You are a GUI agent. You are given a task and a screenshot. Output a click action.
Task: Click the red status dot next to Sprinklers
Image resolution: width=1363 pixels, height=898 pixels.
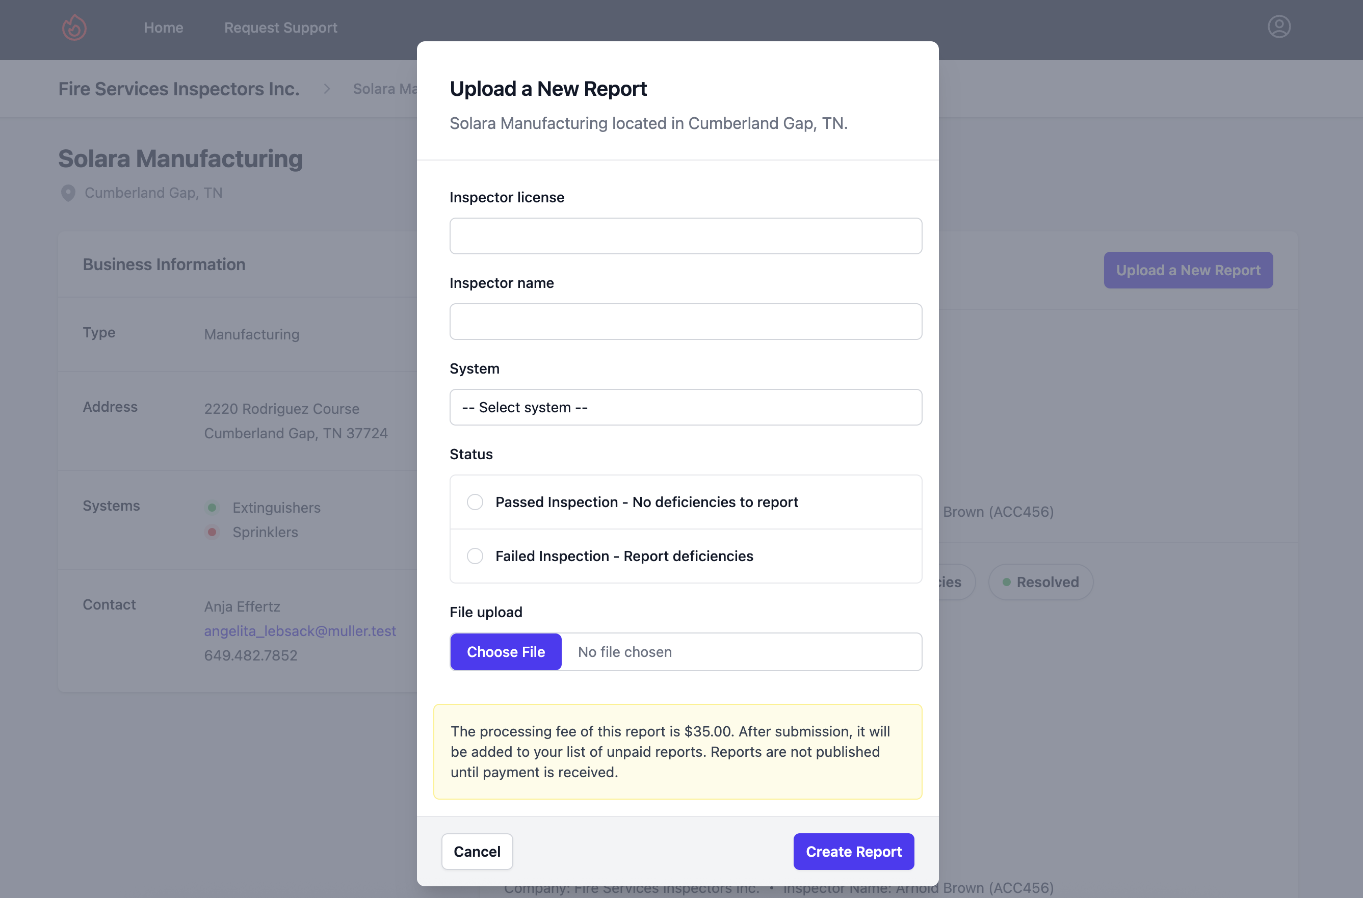point(213,532)
